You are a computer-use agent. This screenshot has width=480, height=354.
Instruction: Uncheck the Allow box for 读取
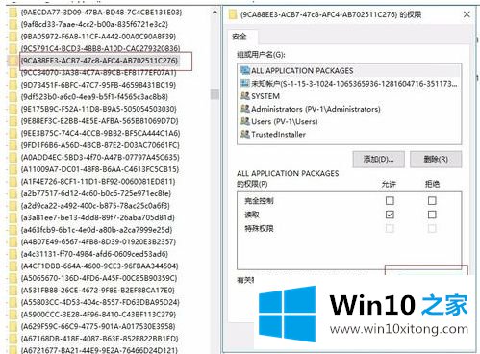[x=390, y=215]
